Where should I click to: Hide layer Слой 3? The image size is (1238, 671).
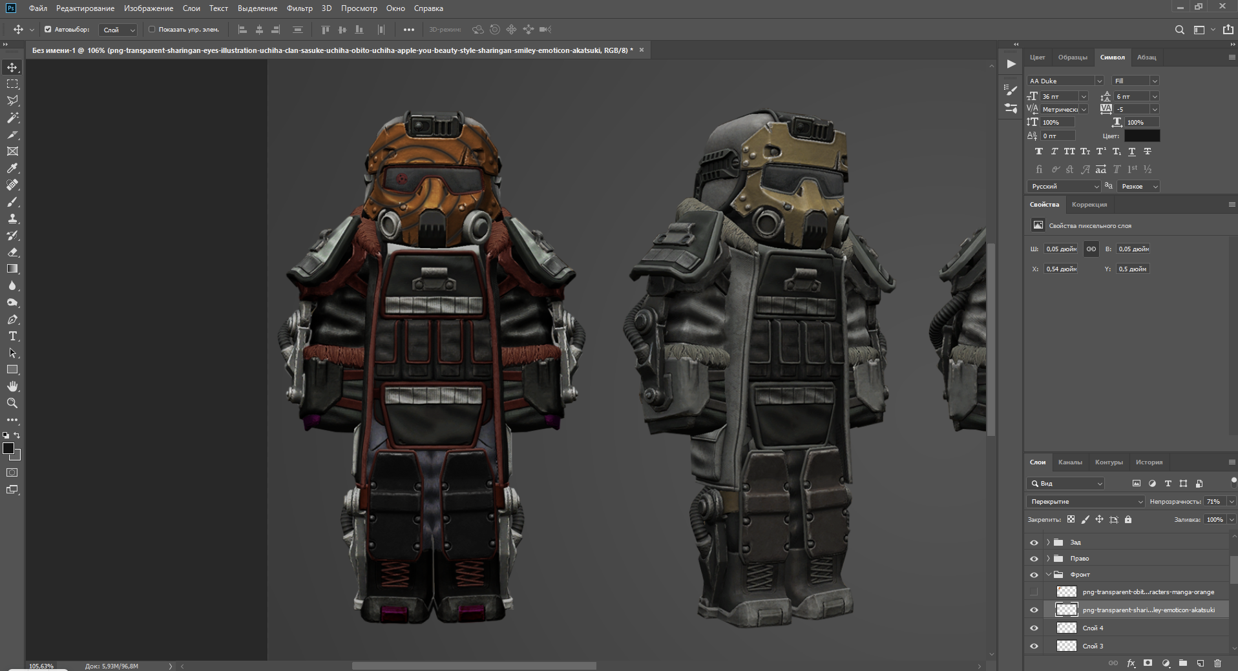click(1034, 646)
